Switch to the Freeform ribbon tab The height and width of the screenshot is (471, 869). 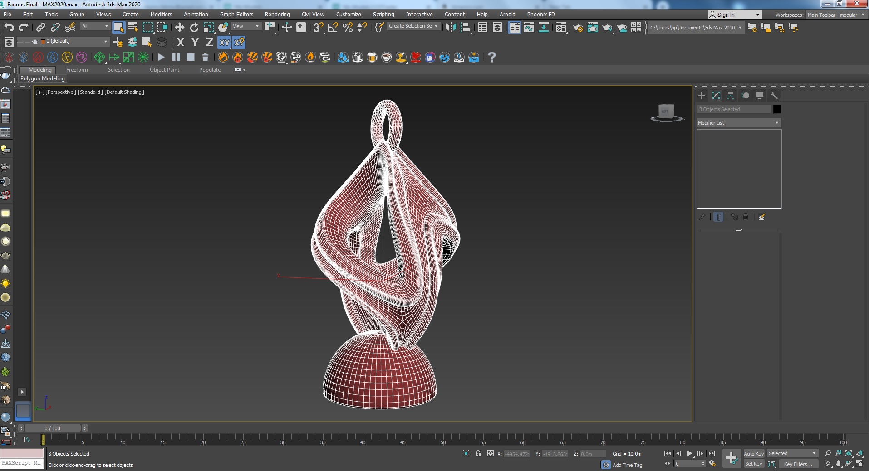pyautogui.click(x=77, y=70)
